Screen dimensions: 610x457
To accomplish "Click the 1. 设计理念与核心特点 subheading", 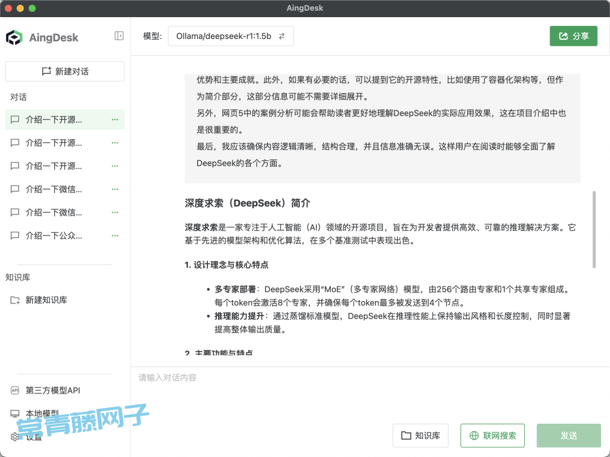I will (x=226, y=265).
